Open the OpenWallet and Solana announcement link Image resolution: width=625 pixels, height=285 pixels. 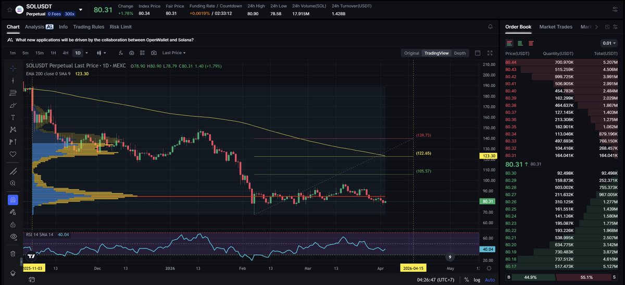[104, 40]
